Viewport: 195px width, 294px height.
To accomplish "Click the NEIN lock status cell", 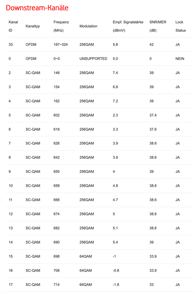I will [x=180, y=59].
